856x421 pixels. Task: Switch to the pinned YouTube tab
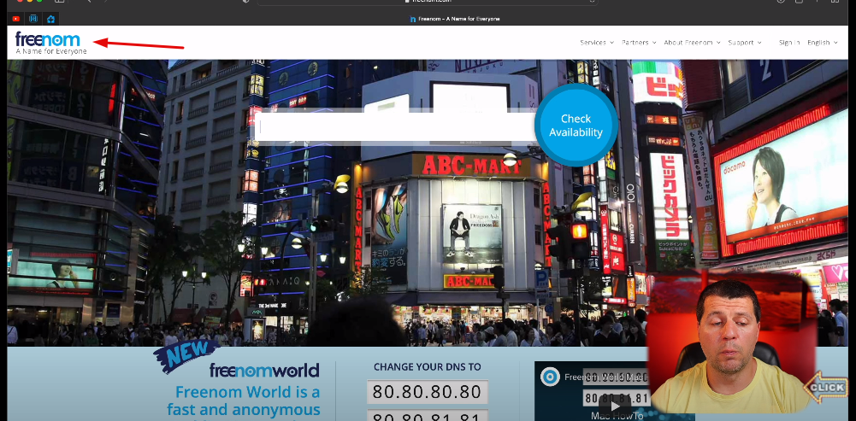(x=16, y=19)
